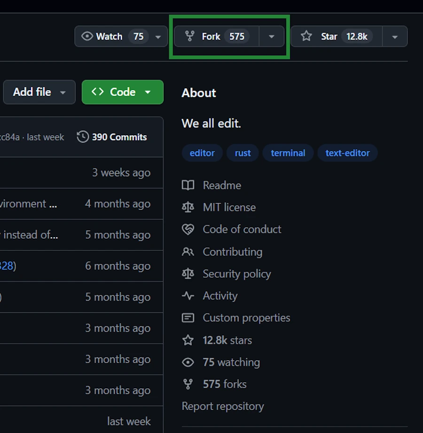Click the MIT license scale icon
This screenshot has width=423, height=433.
188,208
